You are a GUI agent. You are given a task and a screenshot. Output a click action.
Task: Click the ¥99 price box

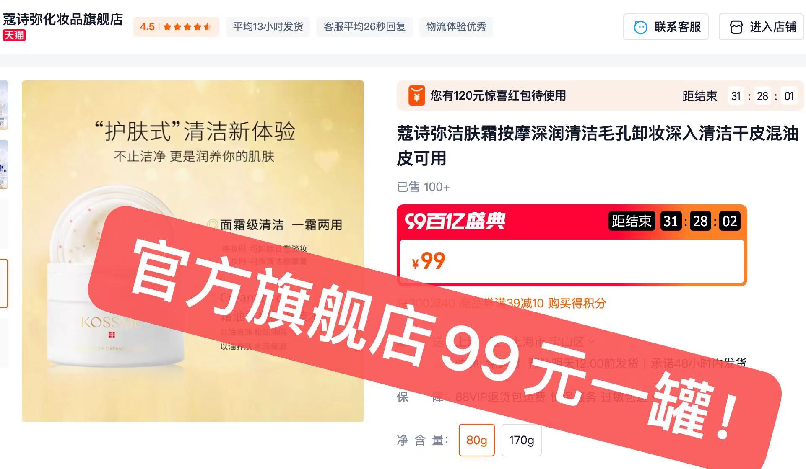[572, 261]
